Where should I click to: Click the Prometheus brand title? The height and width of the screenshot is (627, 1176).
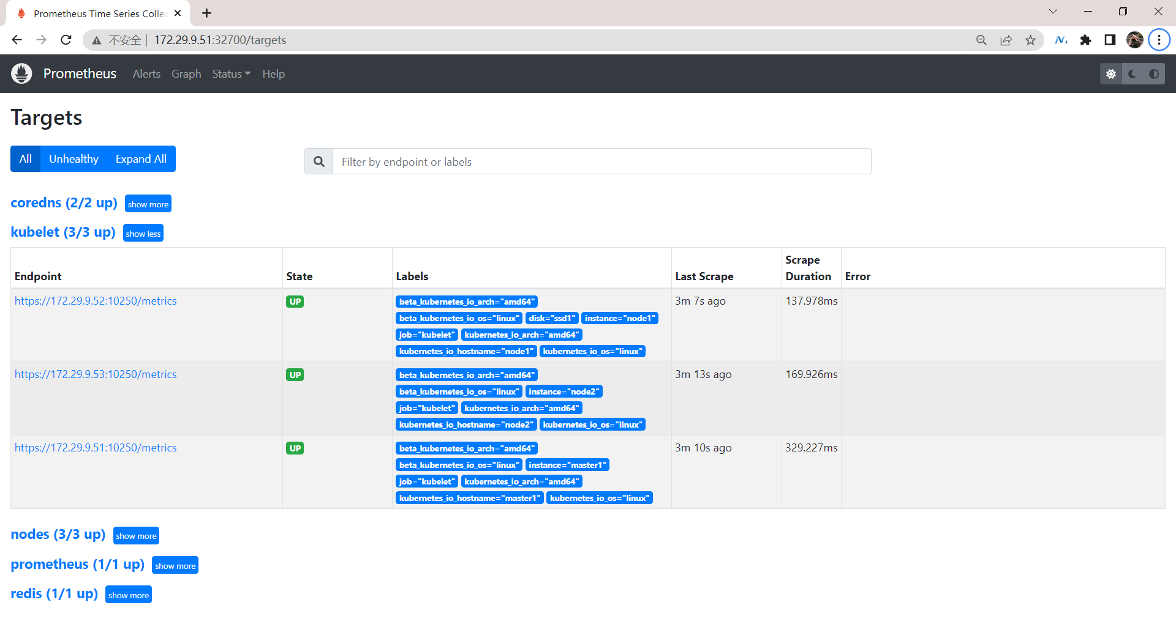pos(80,73)
